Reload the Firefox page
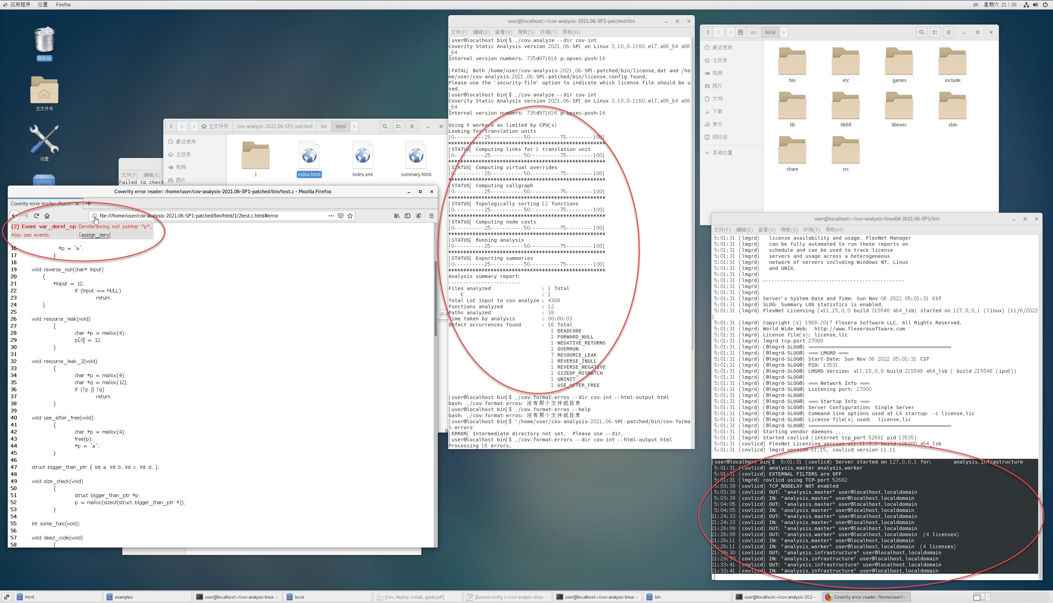 36,216
